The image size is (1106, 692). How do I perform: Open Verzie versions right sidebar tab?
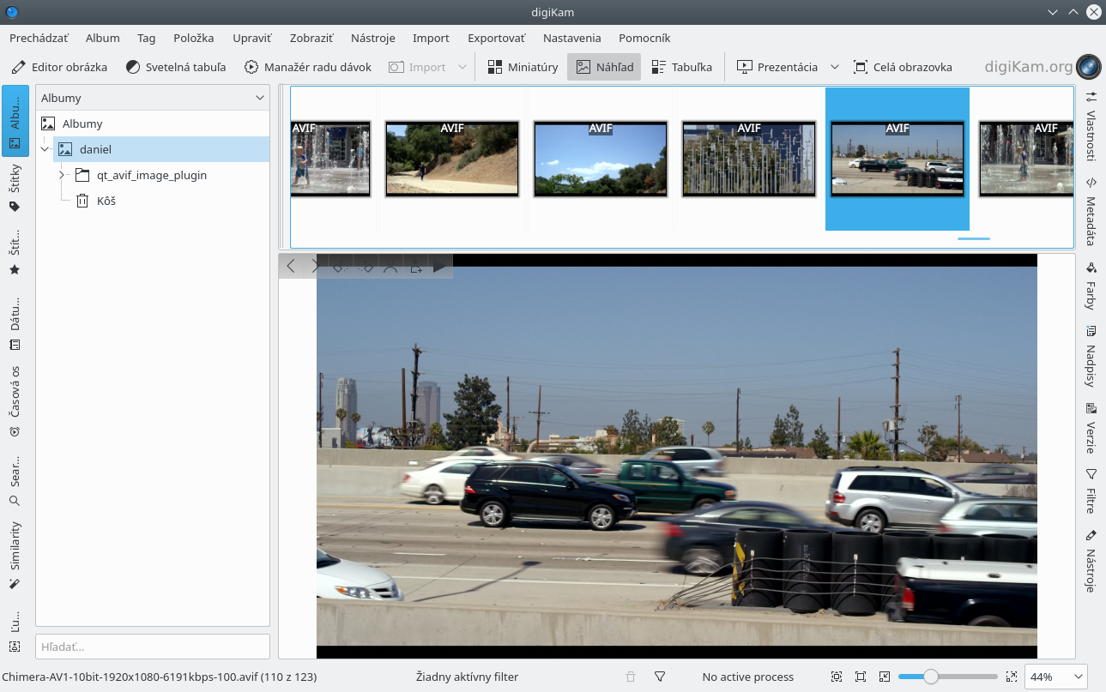[x=1091, y=428]
